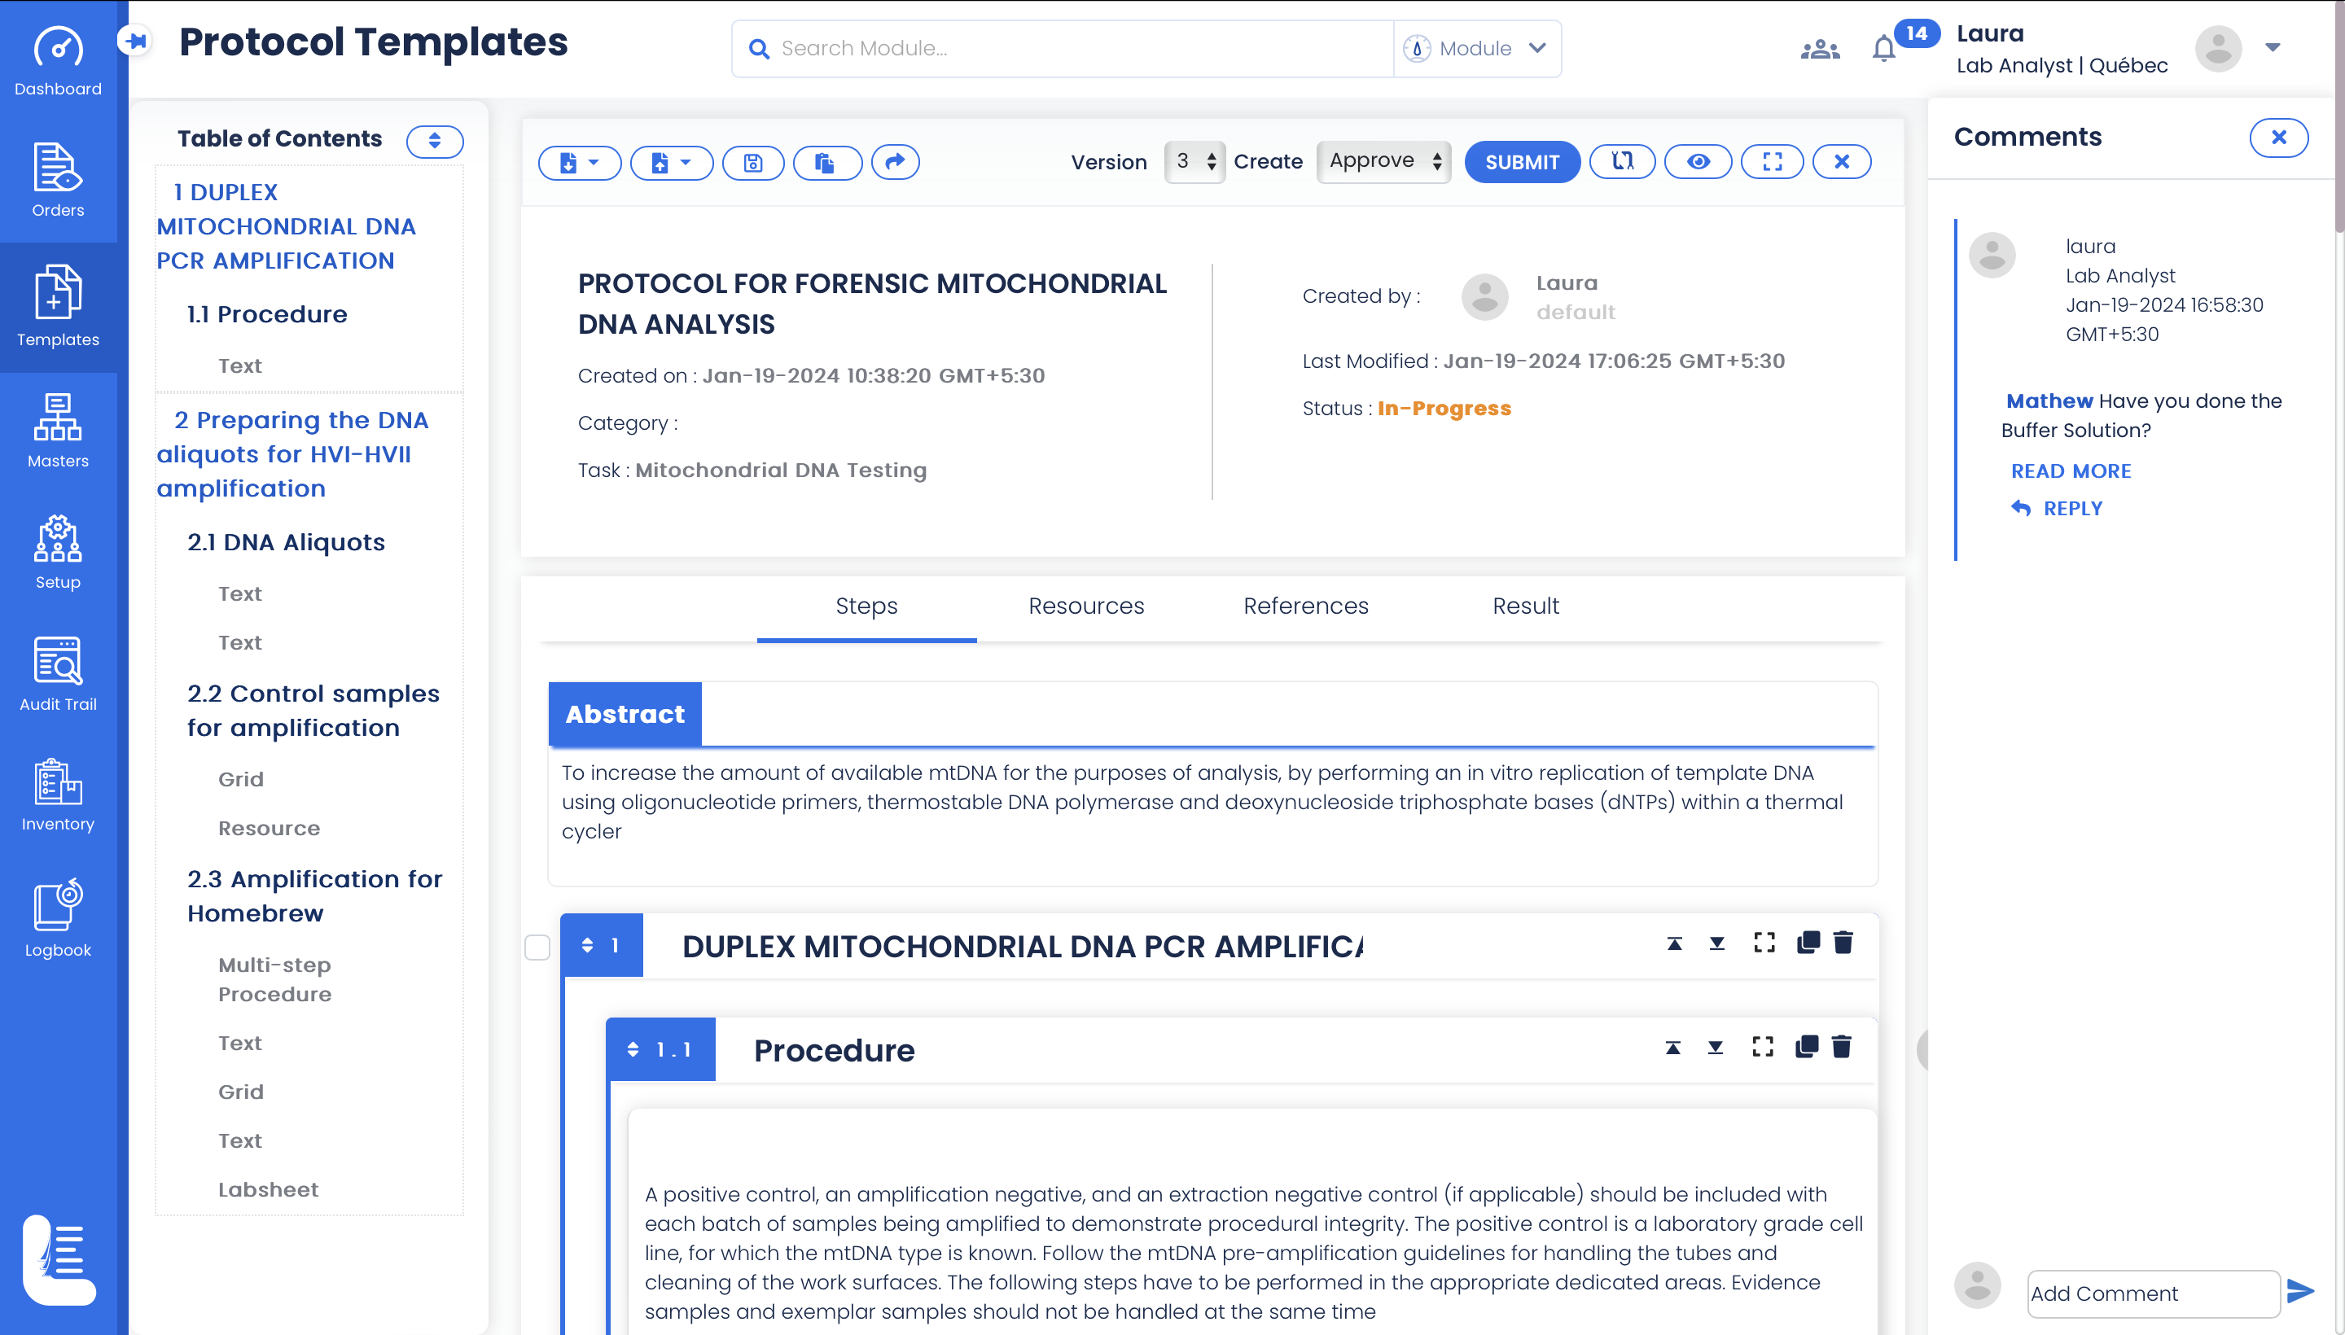This screenshot has height=1335, width=2345.
Task: Click the share arrow toolbar icon
Action: 895,162
